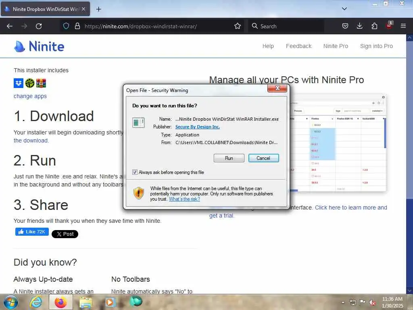Bookmark this page with the star icon
Image resolution: width=413 pixels, height=310 pixels.
237,26
